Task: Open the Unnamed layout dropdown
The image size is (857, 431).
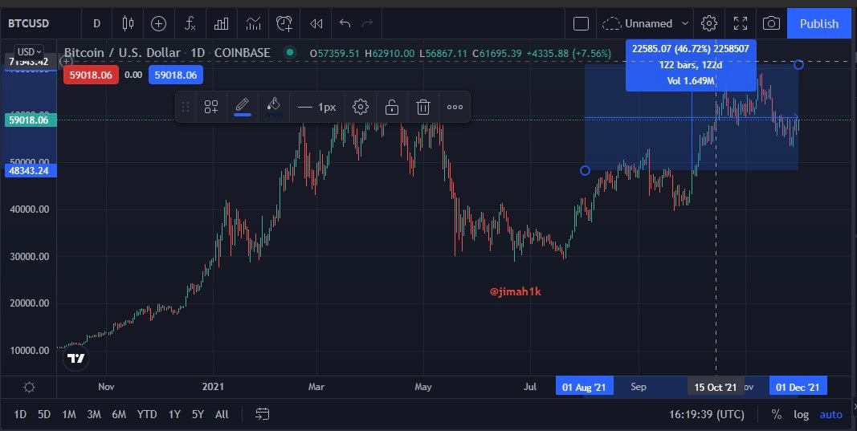Action: 645,23
